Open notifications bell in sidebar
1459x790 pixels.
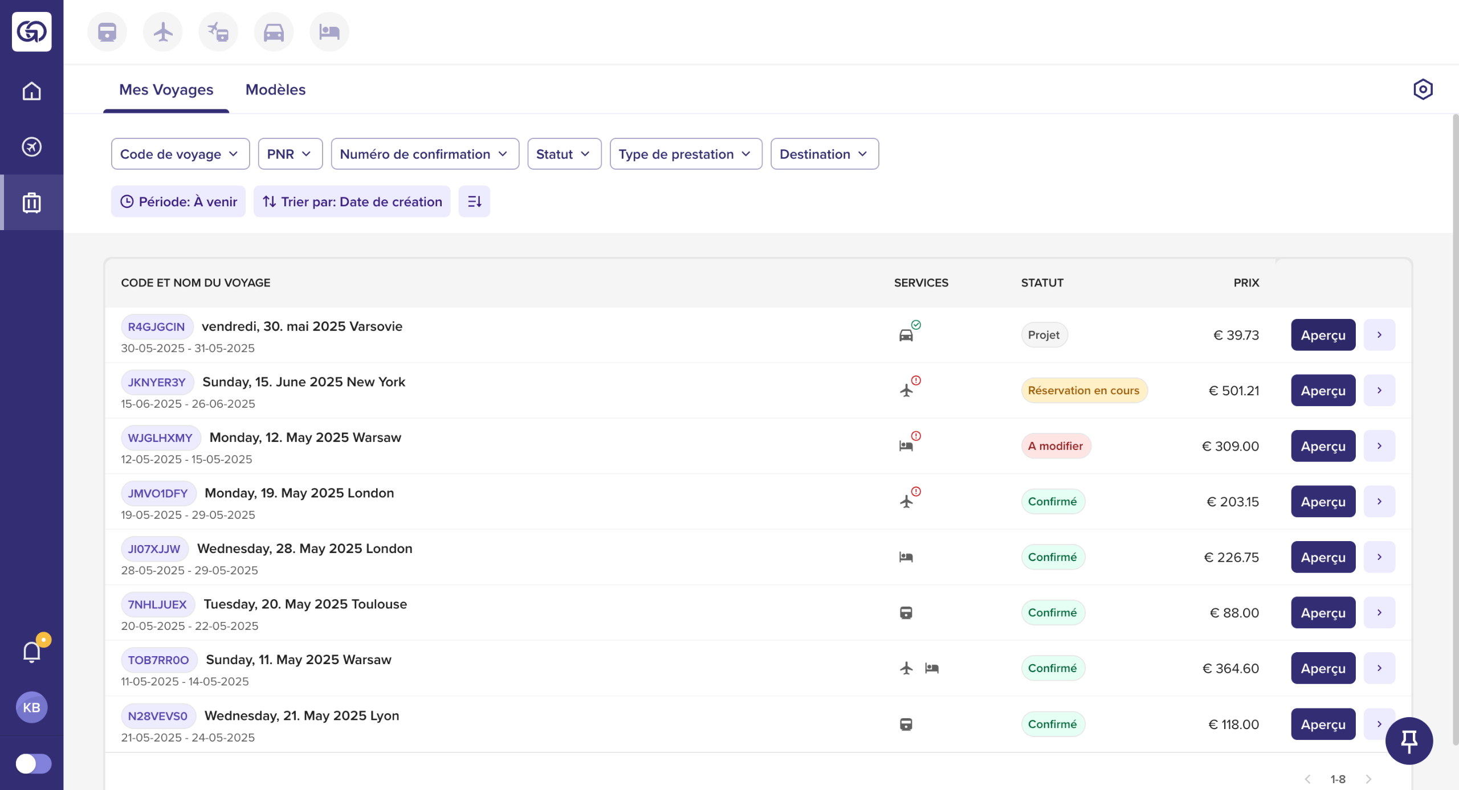tap(32, 652)
